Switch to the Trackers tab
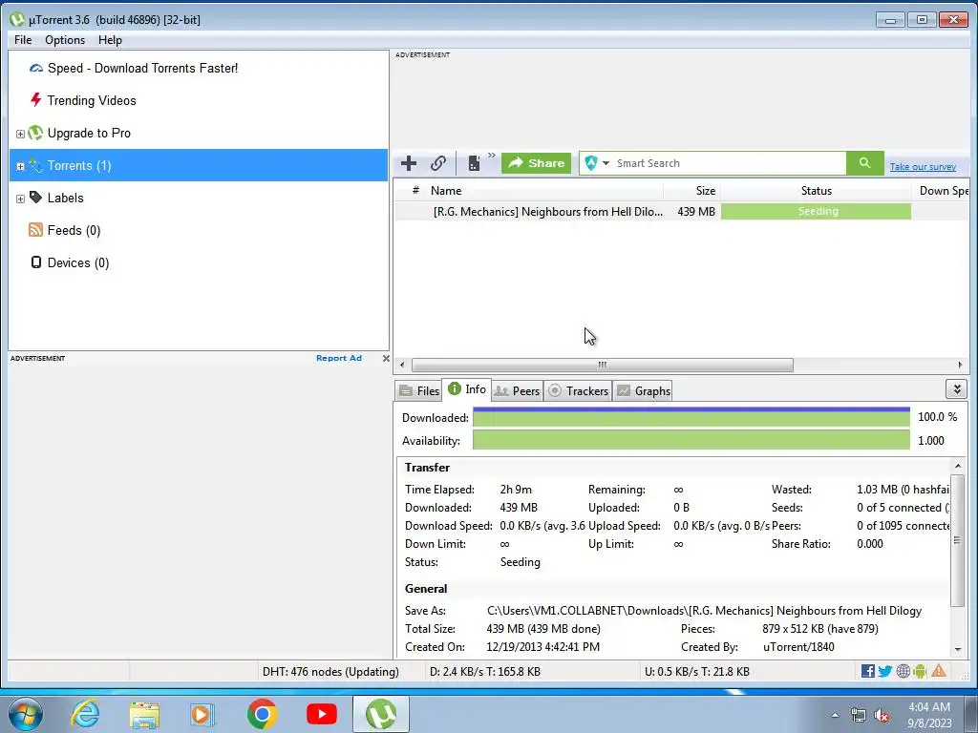Screen dimensions: 978x733 [x=578, y=390]
